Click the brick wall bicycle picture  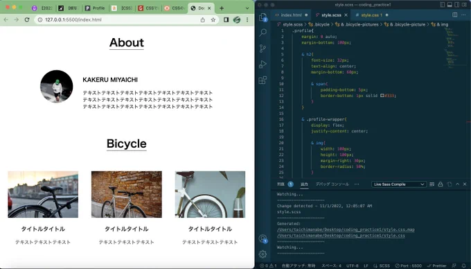click(x=127, y=194)
